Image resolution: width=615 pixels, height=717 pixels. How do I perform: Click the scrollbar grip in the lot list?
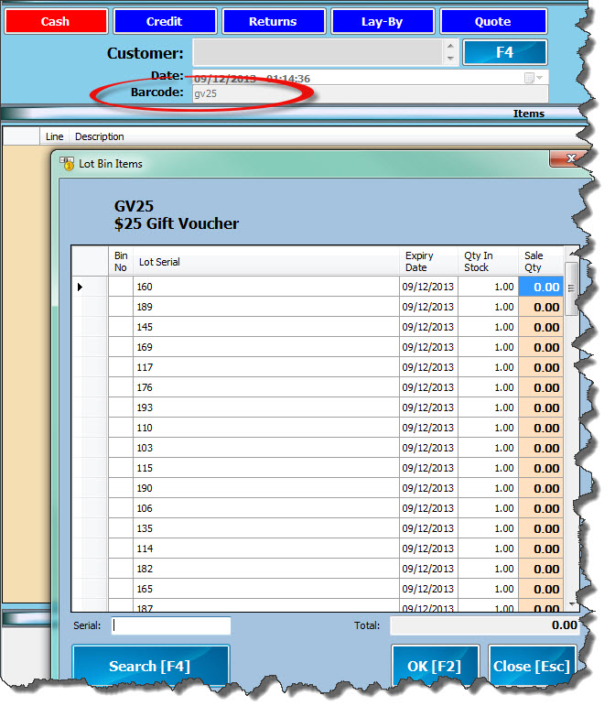click(x=571, y=288)
